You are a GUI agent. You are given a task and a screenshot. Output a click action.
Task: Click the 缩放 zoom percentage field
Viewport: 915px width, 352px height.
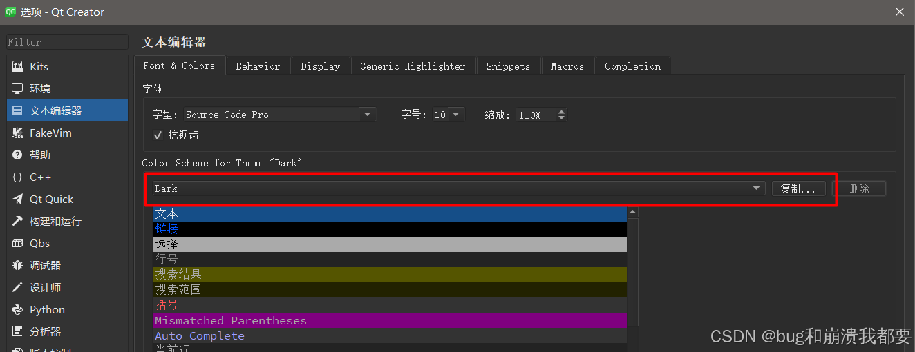[x=536, y=115]
